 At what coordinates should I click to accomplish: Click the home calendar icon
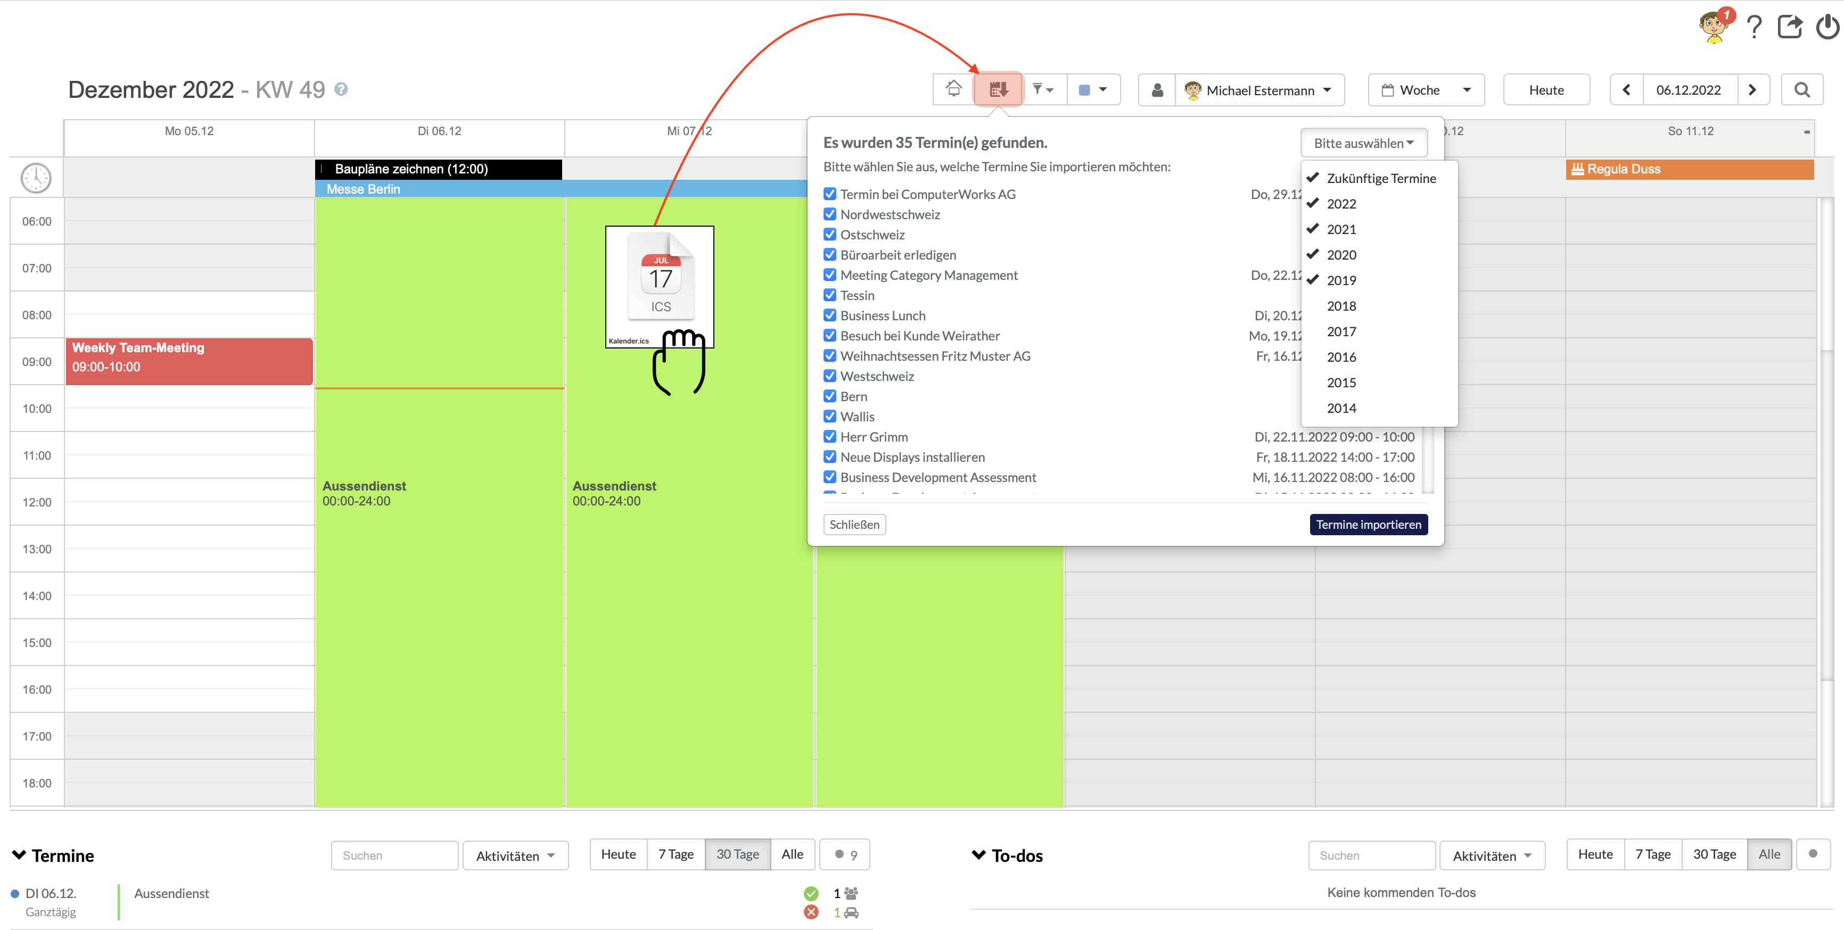point(953,89)
